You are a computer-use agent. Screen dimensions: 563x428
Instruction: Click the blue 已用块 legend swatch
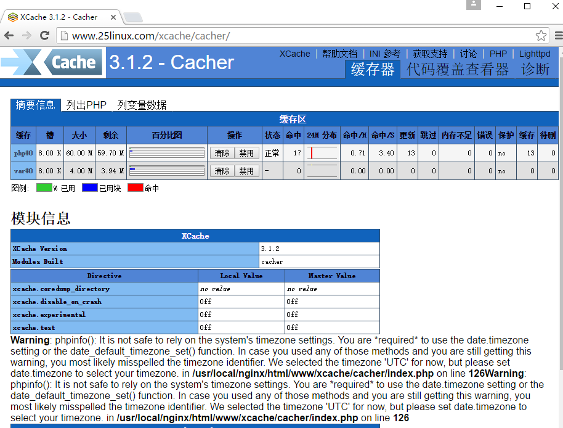pyautogui.click(x=90, y=187)
